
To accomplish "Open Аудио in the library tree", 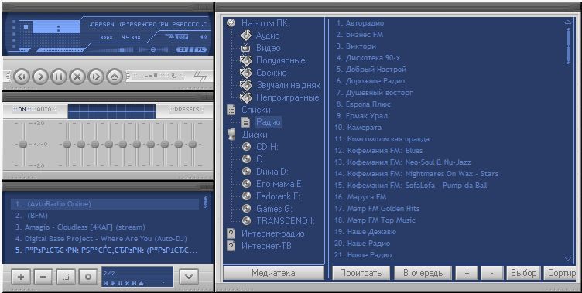I will coord(268,36).
